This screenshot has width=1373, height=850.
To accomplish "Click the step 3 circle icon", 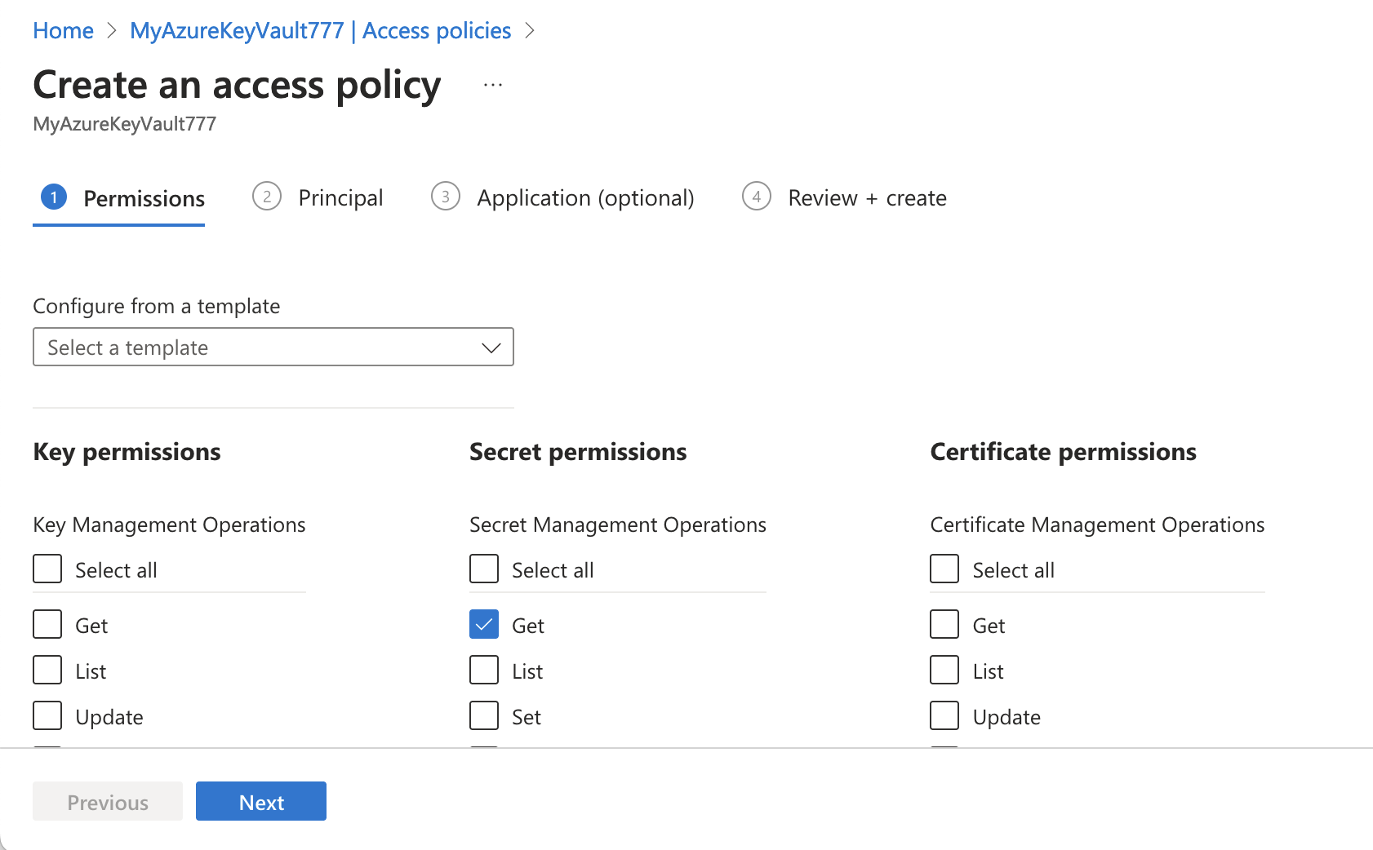I will pos(446,197).
